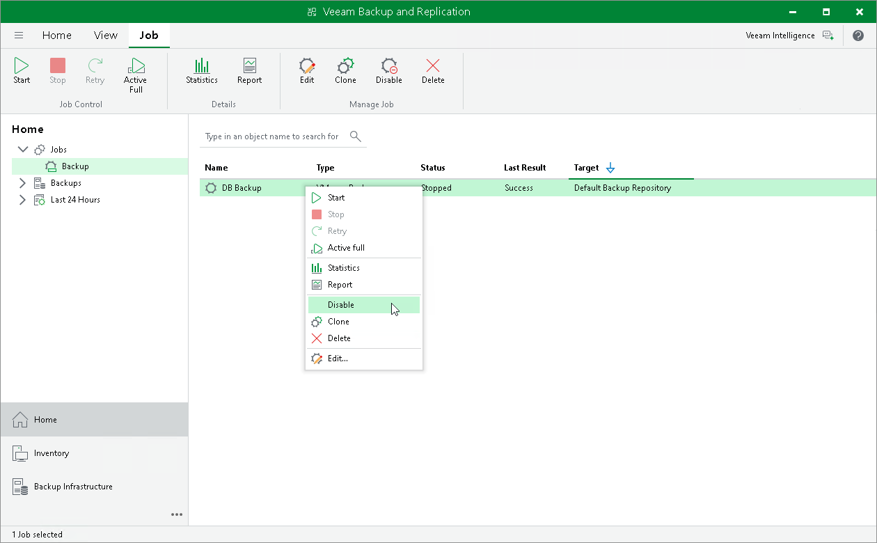Click the Backups node icon in tree
The width and height of the screenshot is (877, 543).
40,183
